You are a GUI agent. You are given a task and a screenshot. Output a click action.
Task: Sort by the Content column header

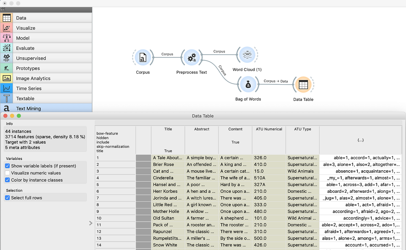pyautogui.click(x=235, y=140)
